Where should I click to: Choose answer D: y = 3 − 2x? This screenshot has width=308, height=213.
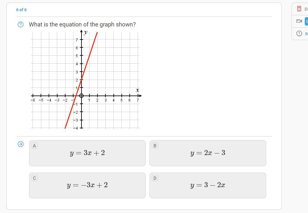click(x=208, y=185)
